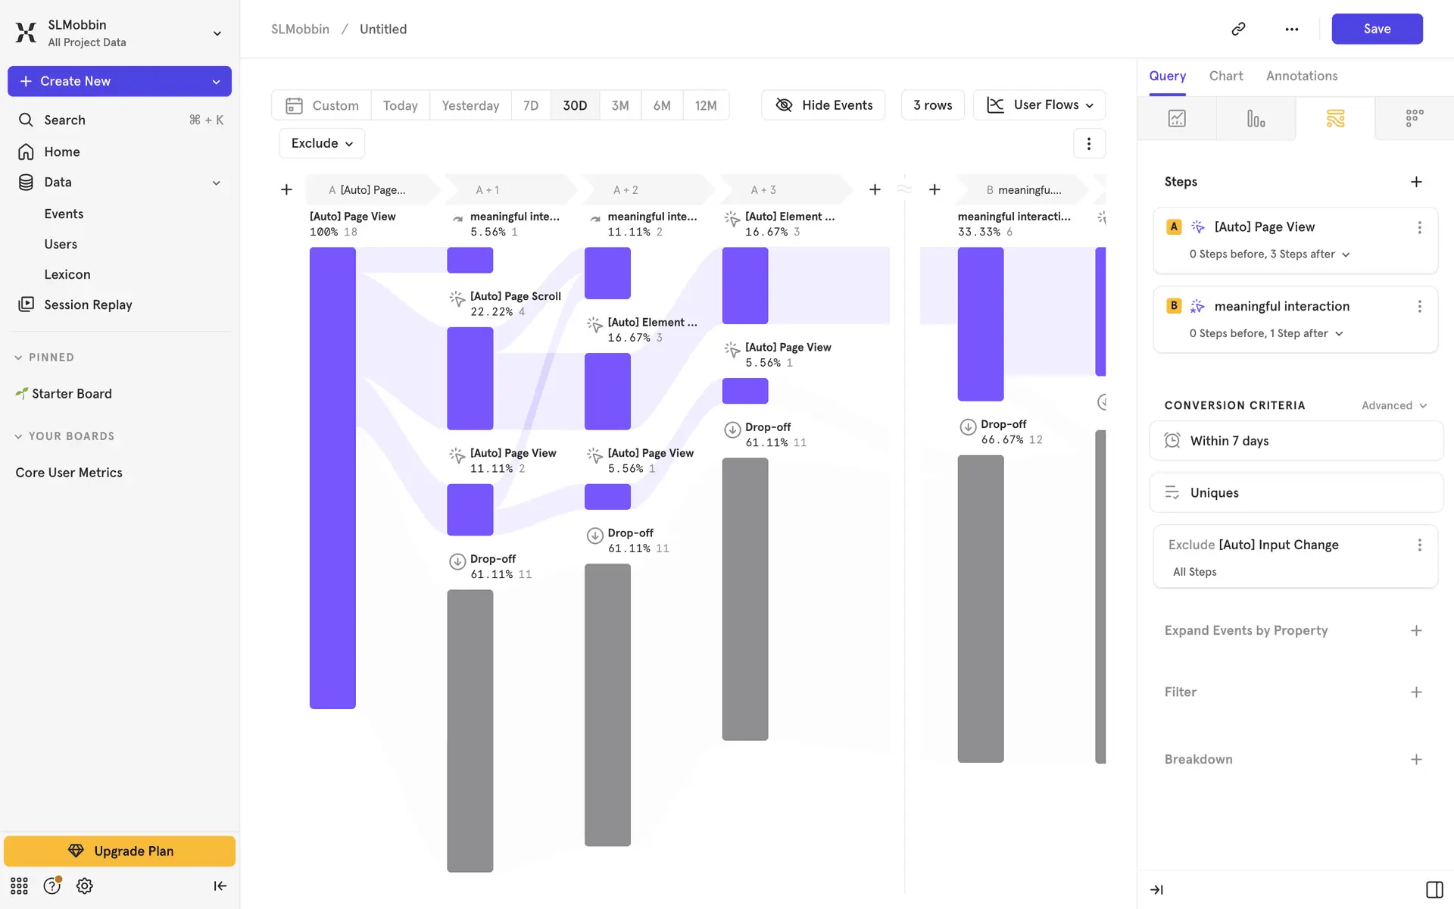1454x909 pixels.
Task: Select the Flows report type icon
Action: [x=1335, y=119]
